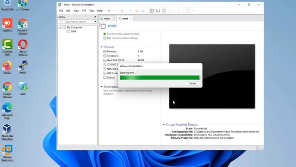This screenshot has height=167, width=296.
Task: Cancel the Exporting mint dialog
Action: pos(192,83)
